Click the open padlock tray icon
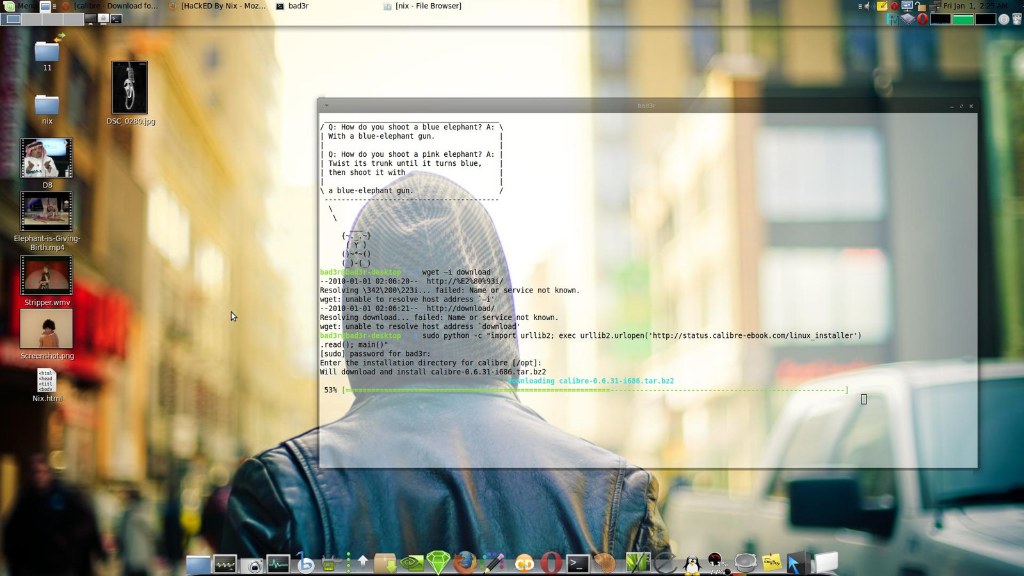Screen dimensions: 1024x576 (x=920, y=6)
